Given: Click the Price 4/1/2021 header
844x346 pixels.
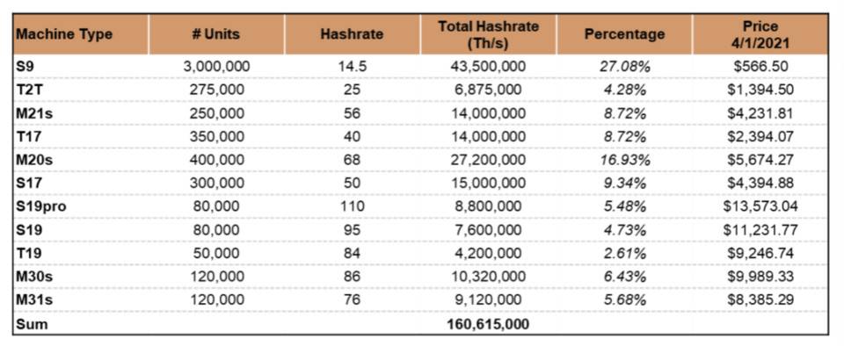Looking at the screenshot, I should click(x=760, y=34).
